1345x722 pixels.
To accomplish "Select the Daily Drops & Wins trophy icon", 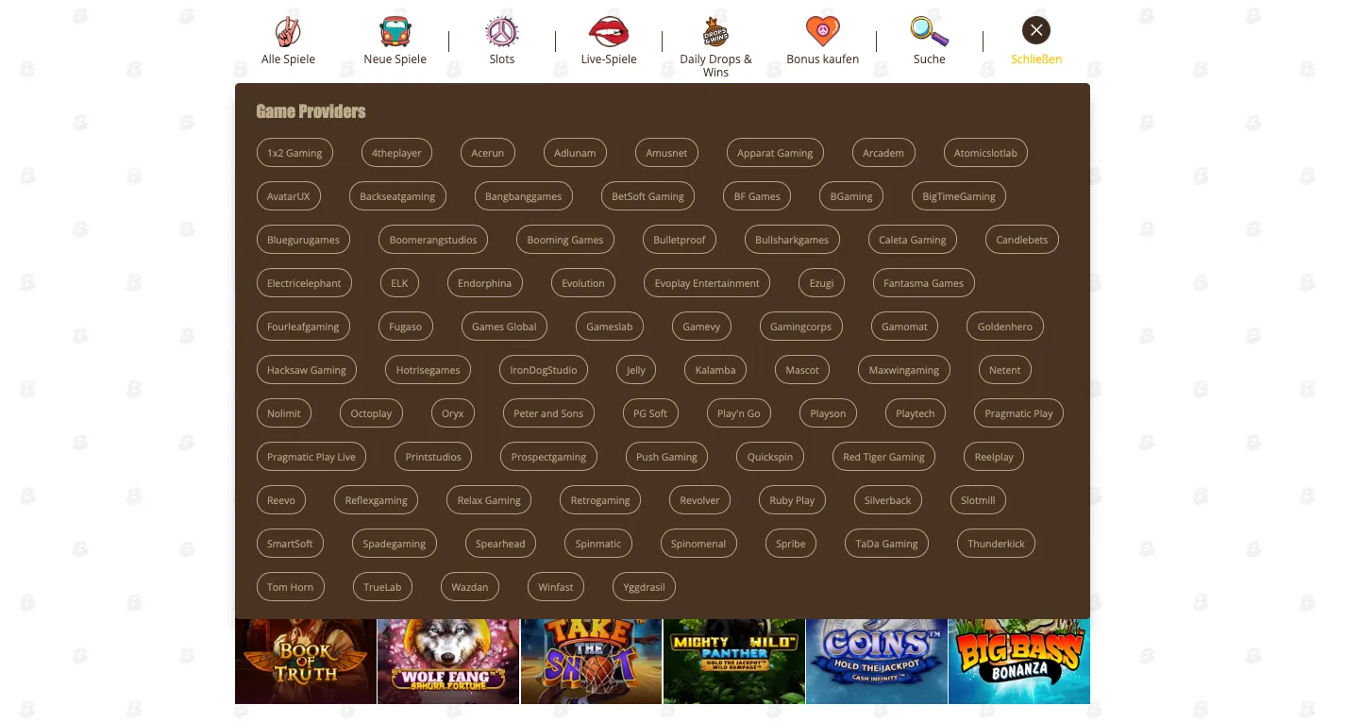I will (x=715, y=30).
